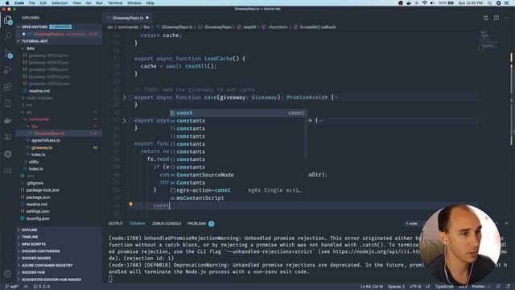Screen dimensions: 515x290
Task: Open the Search view in activity bar
Action: (8, 35)
